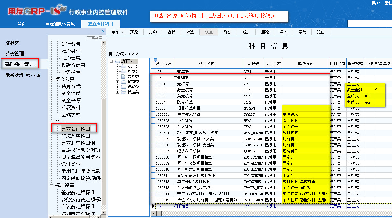392x218 pixels.
Task: Expand the 成本类 tree node
Action: 118,87
